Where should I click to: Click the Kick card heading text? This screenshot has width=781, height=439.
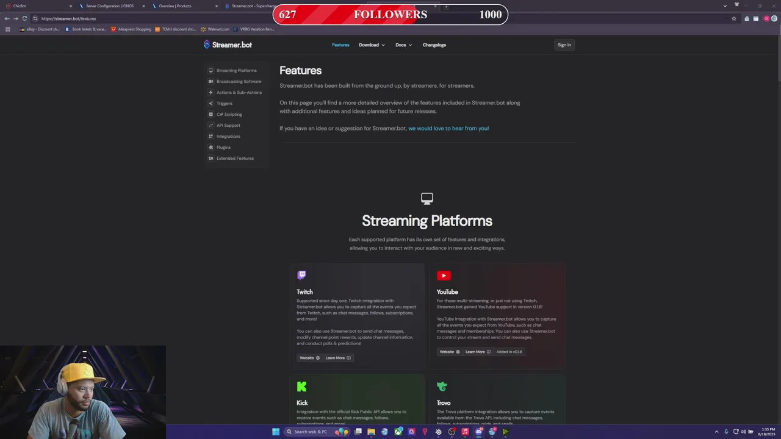click(302, 403)
